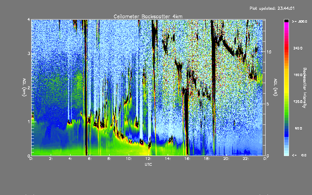This screenshot has width=312, height=195.
Task: Click the black top segment of the colorbar
Action: (x=286, y=21)
